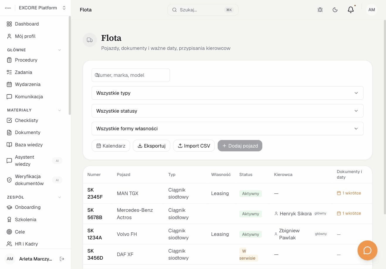Click the Weryfikacja dokumentów shield icon
The image size is (386, 269).
9,180
